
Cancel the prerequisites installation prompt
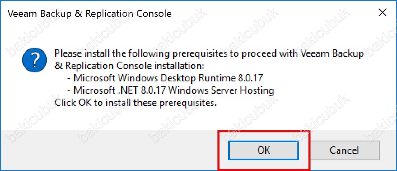point(344,150)
